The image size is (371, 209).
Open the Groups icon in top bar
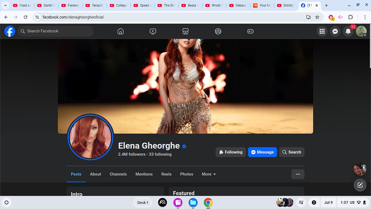click(x=218, y=31)
